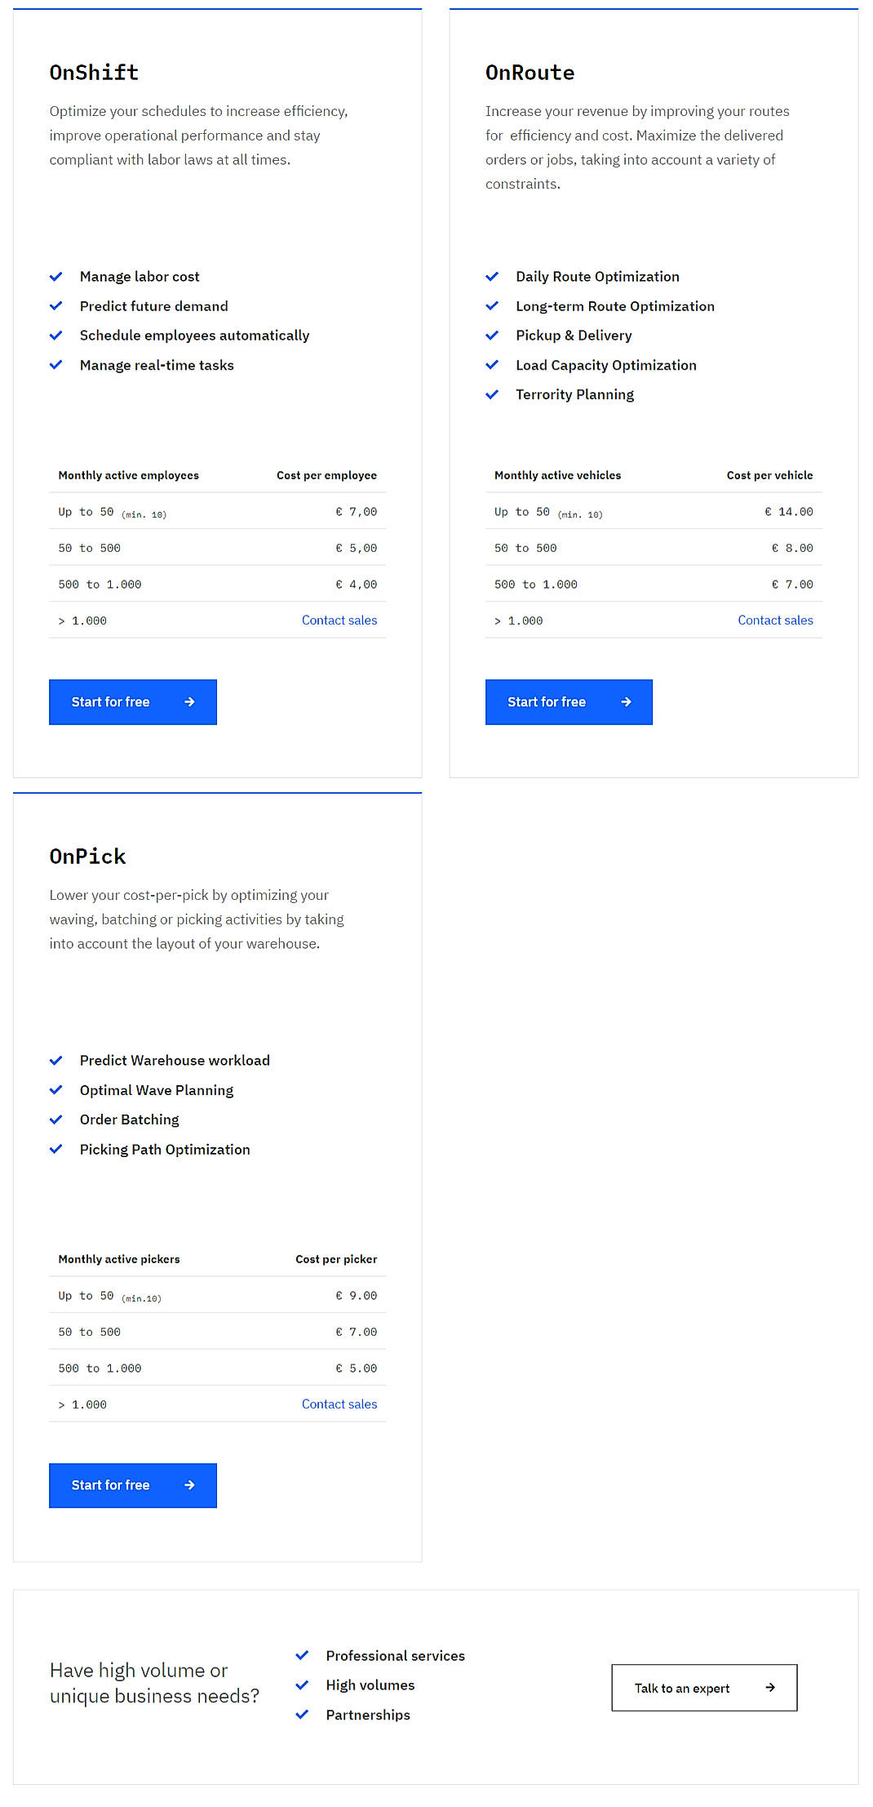Click the checkmark next to Partnerships
Viewport: 873px width, 1807px height.
click(x=303, y=1714)
